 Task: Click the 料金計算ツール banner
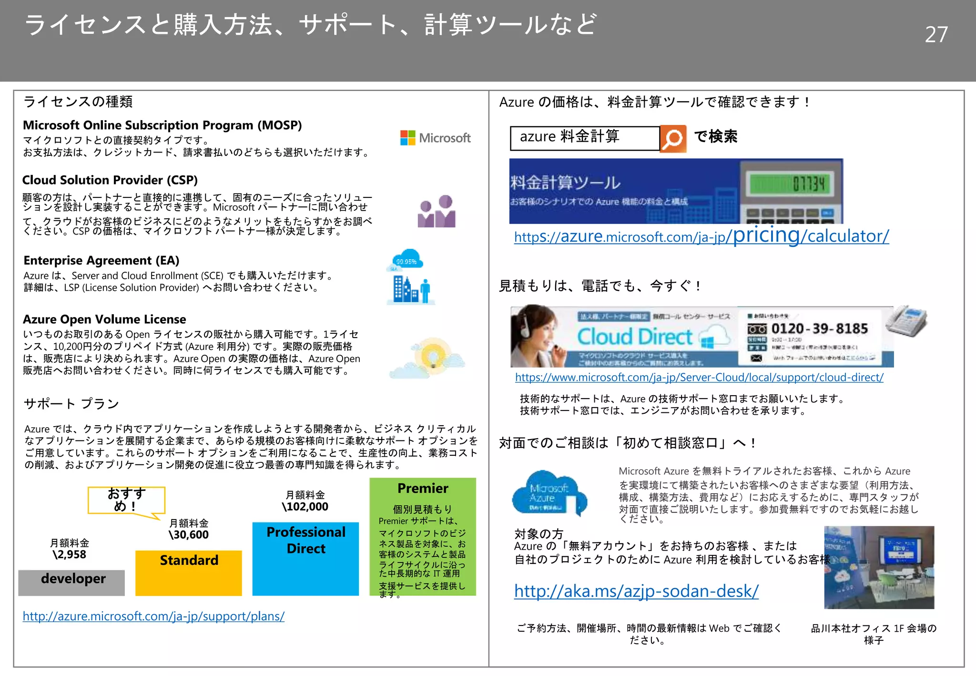(676, 191)
